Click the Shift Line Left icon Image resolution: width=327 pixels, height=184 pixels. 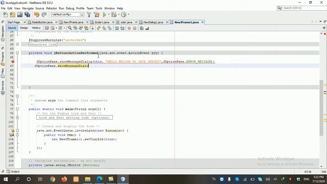point(117,28)
